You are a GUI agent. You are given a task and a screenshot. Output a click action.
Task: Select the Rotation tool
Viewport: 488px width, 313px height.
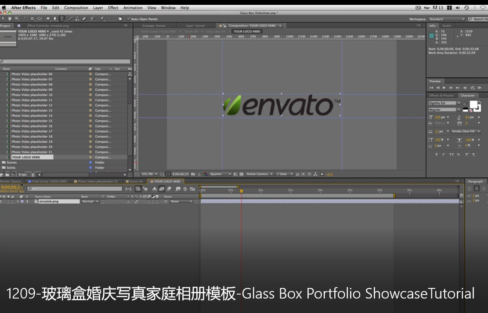pos(26,19)
